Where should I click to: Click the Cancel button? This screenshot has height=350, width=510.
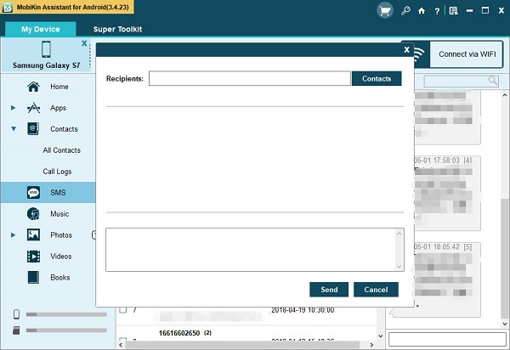[x=376, y=290]
